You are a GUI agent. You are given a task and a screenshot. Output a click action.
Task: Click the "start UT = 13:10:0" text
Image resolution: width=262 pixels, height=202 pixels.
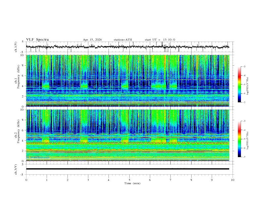click(160, 40)
